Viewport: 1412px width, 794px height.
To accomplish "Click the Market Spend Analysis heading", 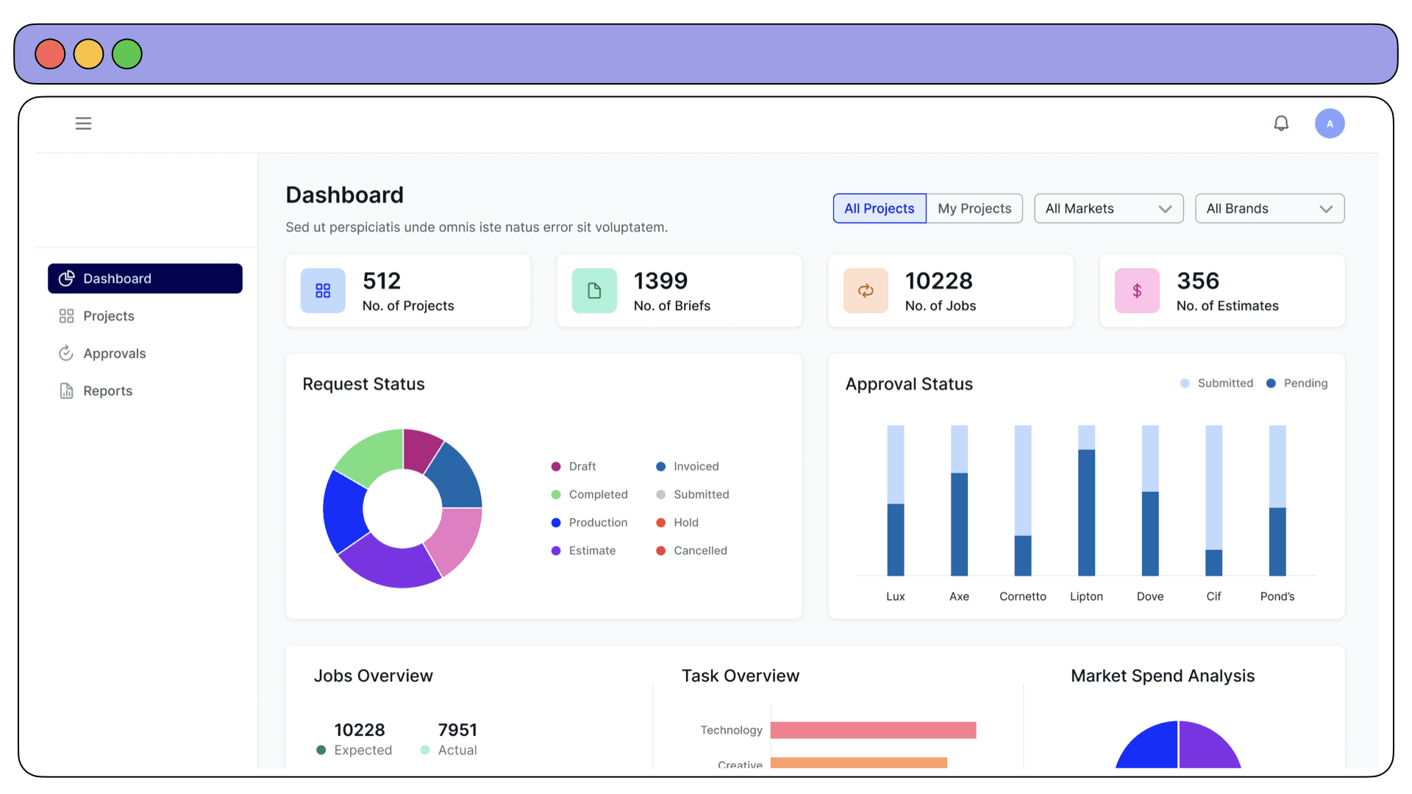I will pos(1163,676).
